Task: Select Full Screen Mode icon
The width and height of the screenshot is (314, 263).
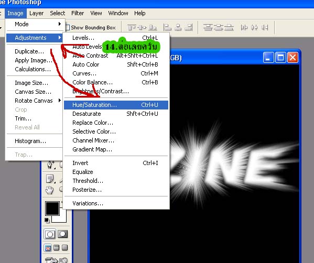Action: pyautogui.click(x=64, y=248)
